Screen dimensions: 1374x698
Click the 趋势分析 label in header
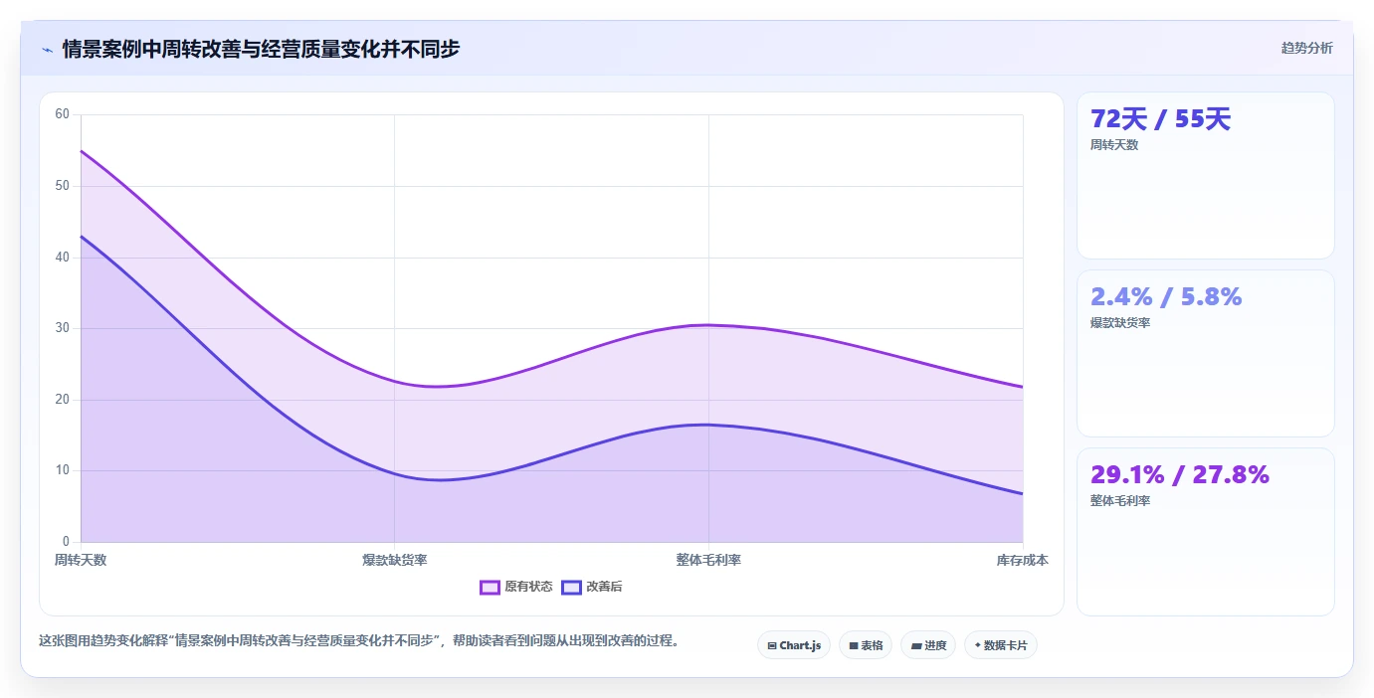[1306, 48]
